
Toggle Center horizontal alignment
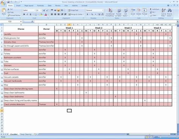(x=55, y=14)
